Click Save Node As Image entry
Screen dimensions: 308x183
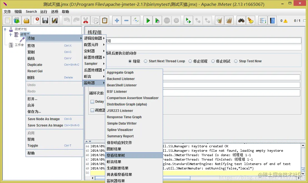point(54,119)
